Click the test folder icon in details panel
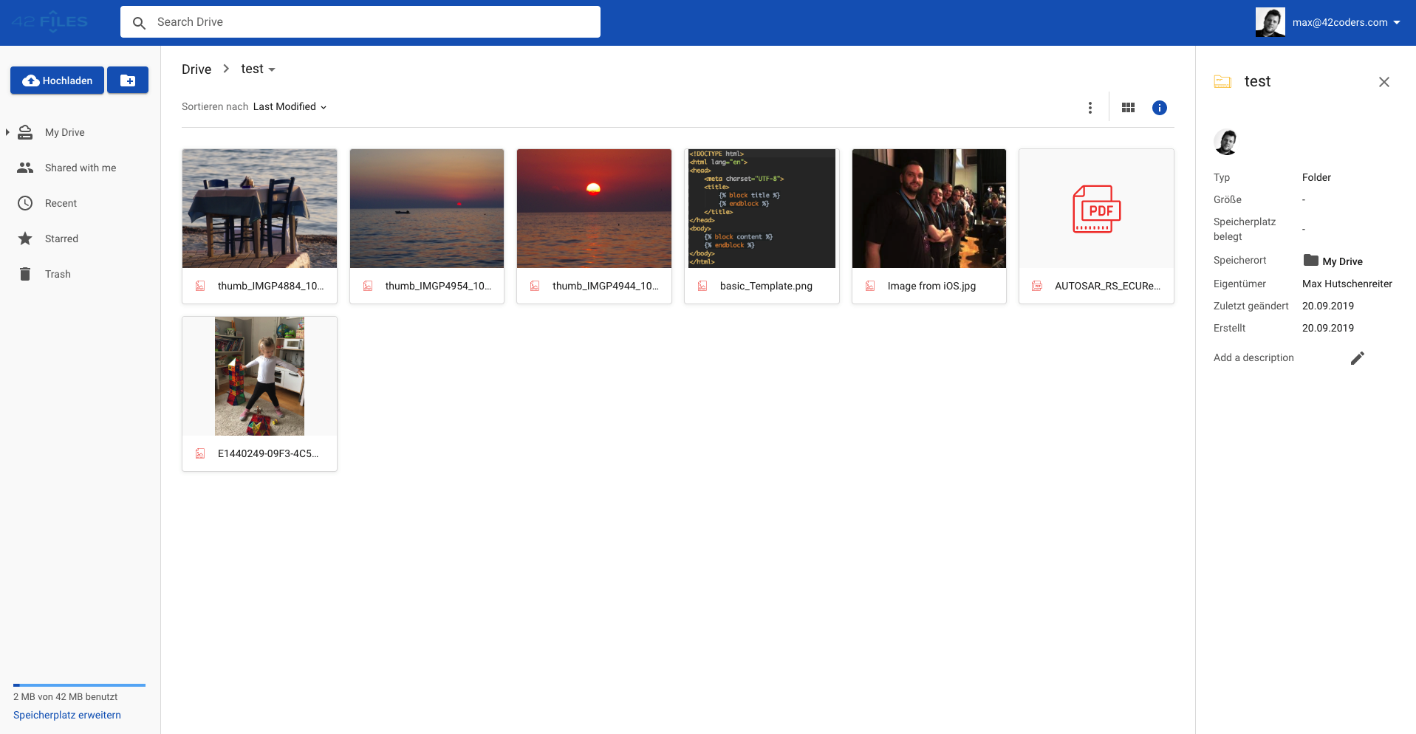The height and width of the screenshot is (734, 1416). pos(1222,82)
